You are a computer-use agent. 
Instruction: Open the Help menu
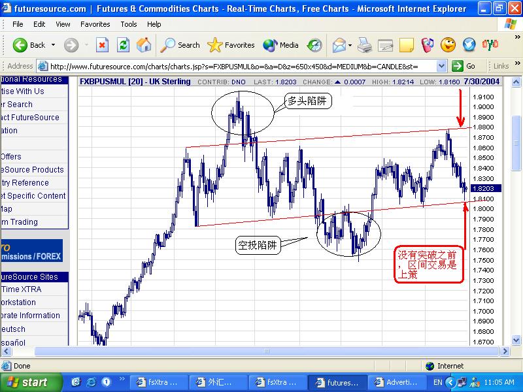(x=154, y=24)
